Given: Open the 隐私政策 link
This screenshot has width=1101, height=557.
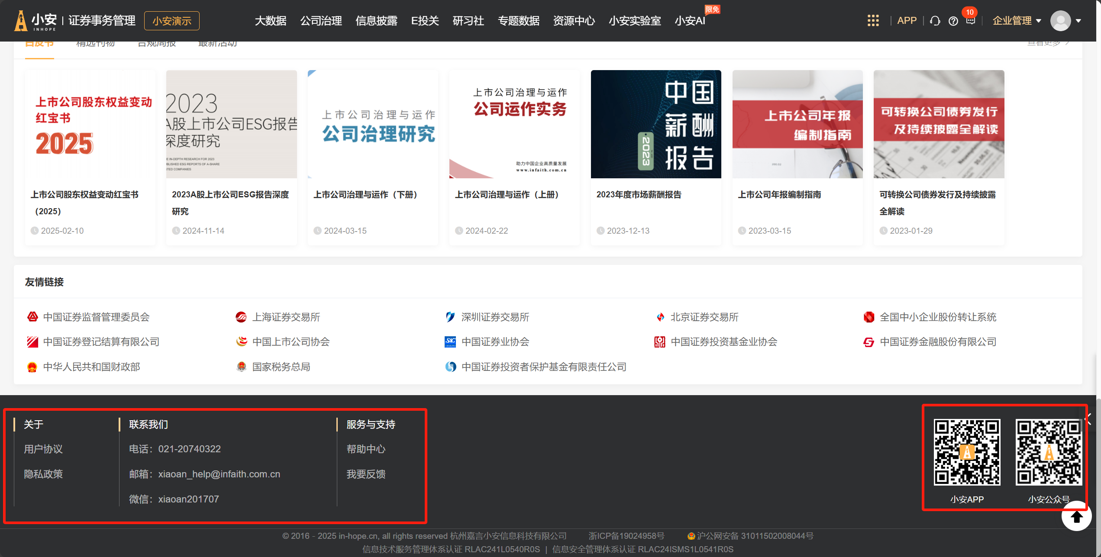Looking at the screenshot, I should coord(43,474).
